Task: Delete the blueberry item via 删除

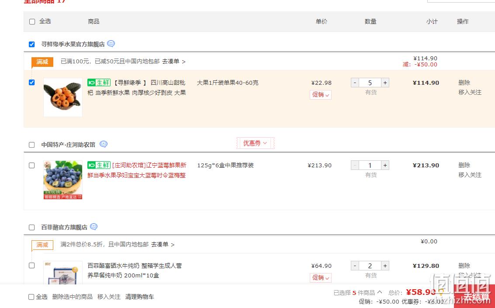Action: click(464, 165)
